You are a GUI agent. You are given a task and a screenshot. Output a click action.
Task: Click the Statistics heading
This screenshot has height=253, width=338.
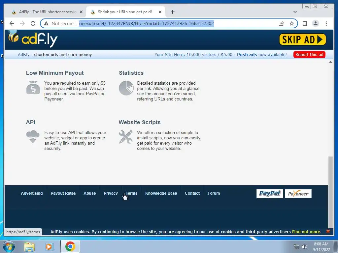pyautogui.click(x=131, y=73)
